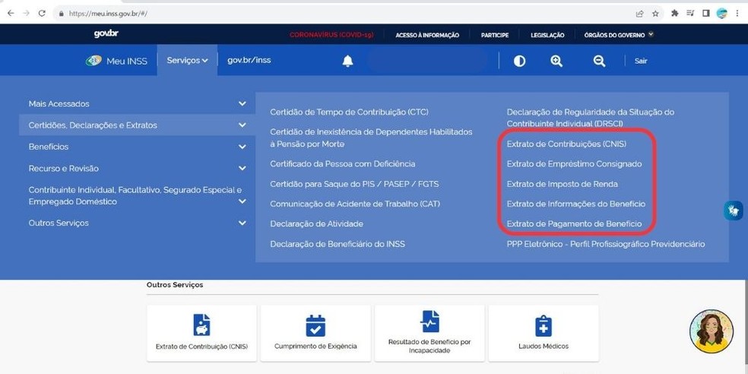Click the browser back arrow

(11, 14)
